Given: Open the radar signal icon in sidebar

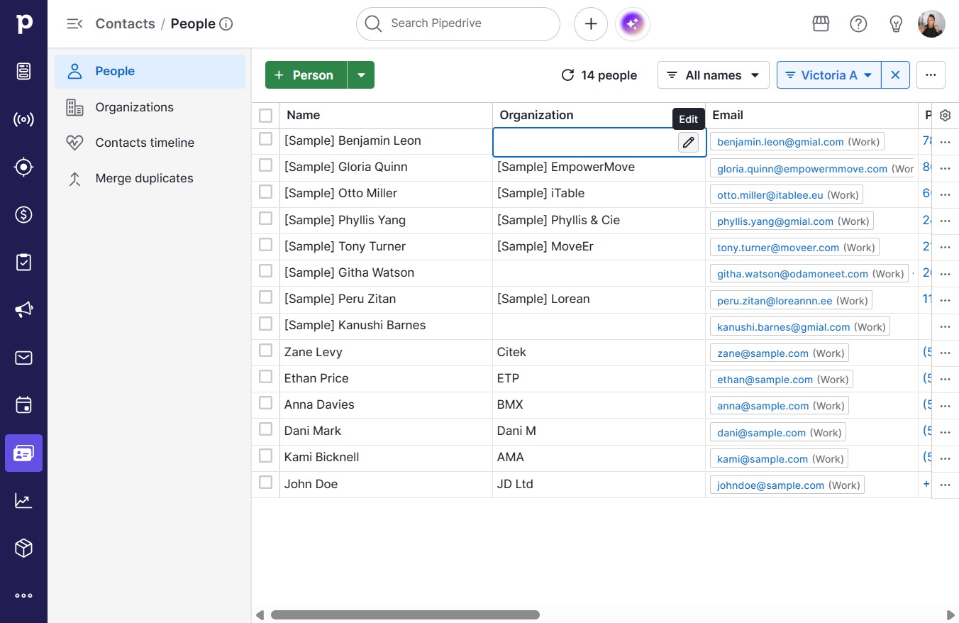Looking at the screenshot, I should click(x=23, y=119).
